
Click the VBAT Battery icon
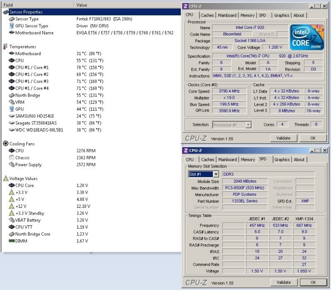pos(12,220)
